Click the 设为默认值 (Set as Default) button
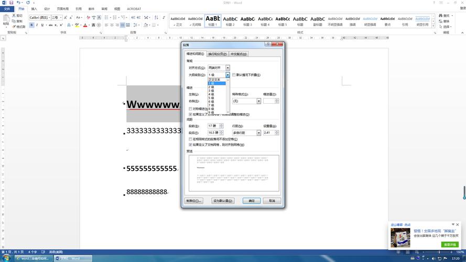The image size is (466, 262). 223,201
